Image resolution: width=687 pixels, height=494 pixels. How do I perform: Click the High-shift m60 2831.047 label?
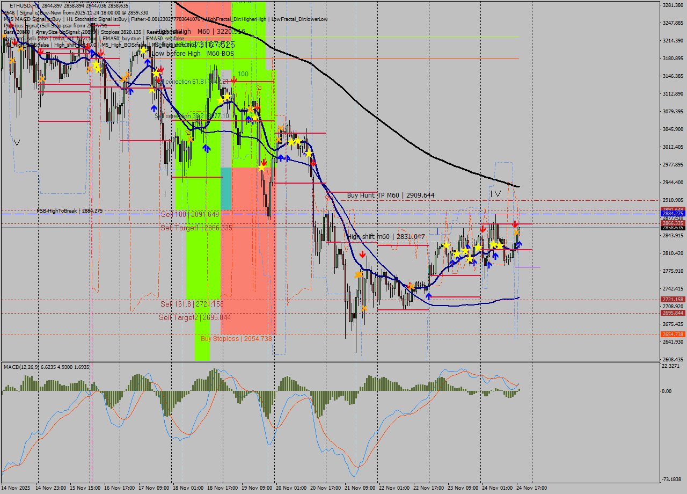click(385, 237)
